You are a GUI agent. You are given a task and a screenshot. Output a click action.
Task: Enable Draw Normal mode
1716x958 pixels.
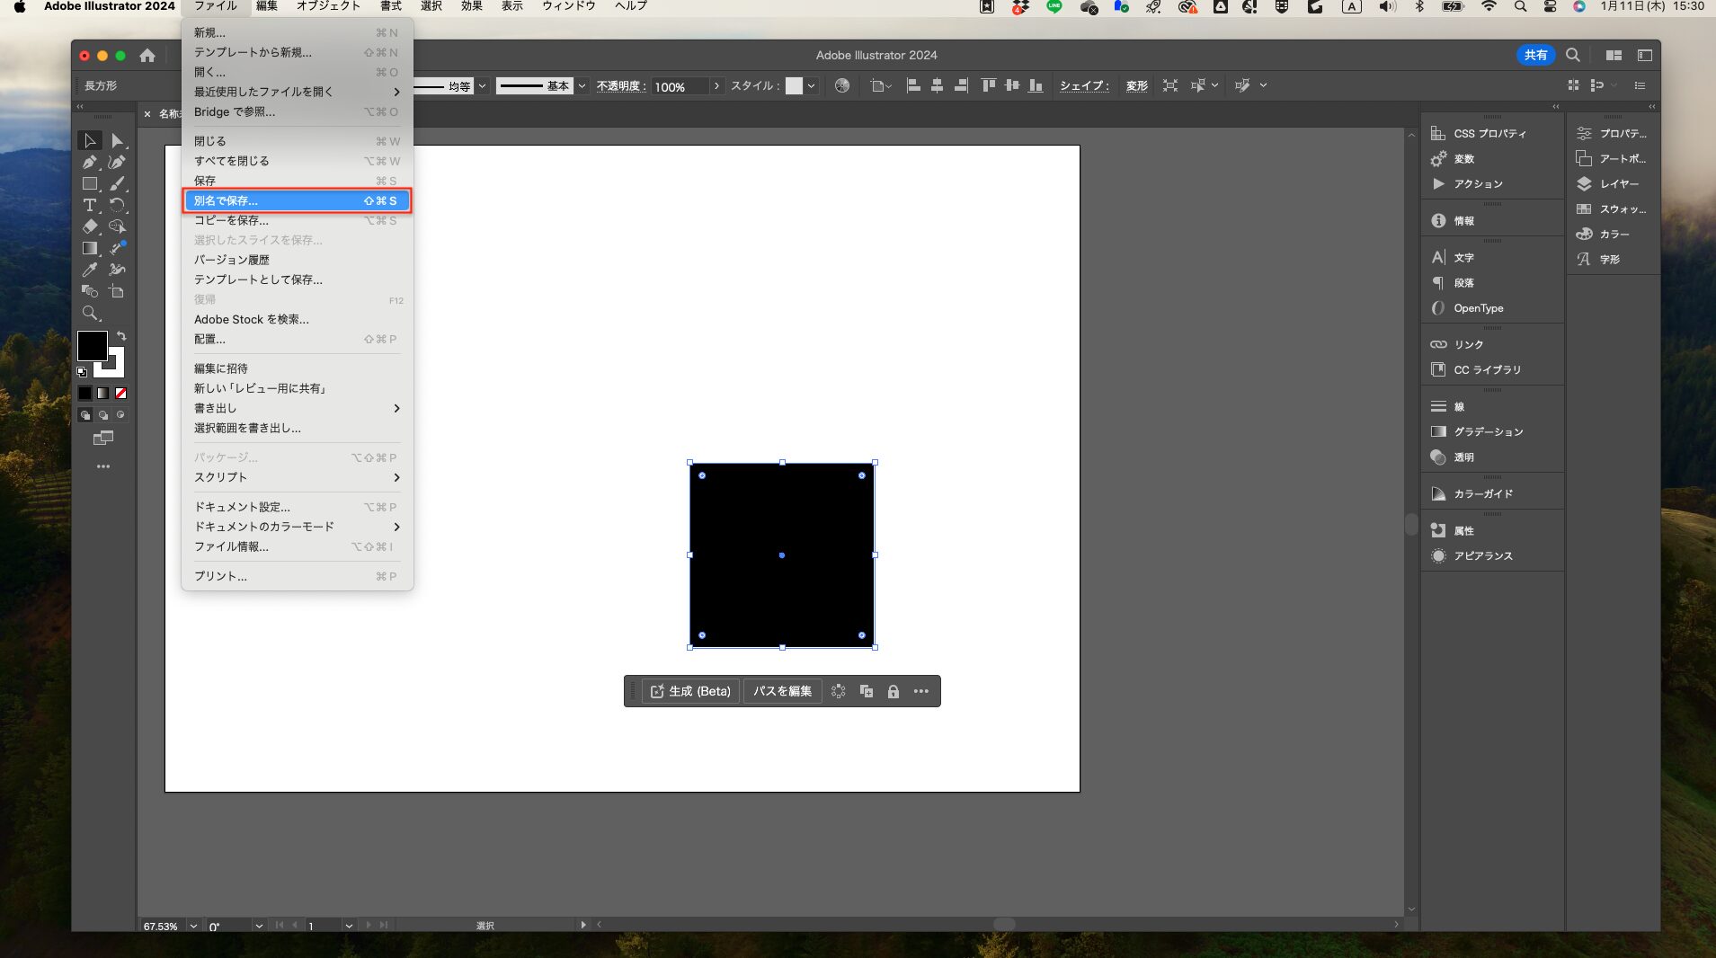click(84, 415)
